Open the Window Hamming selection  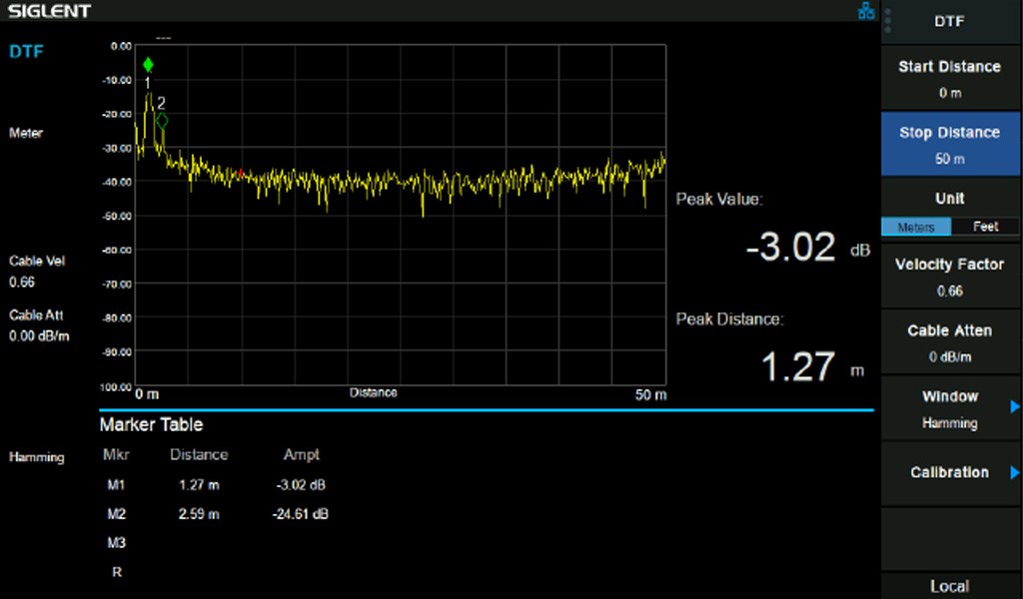[x=949, y=409]
